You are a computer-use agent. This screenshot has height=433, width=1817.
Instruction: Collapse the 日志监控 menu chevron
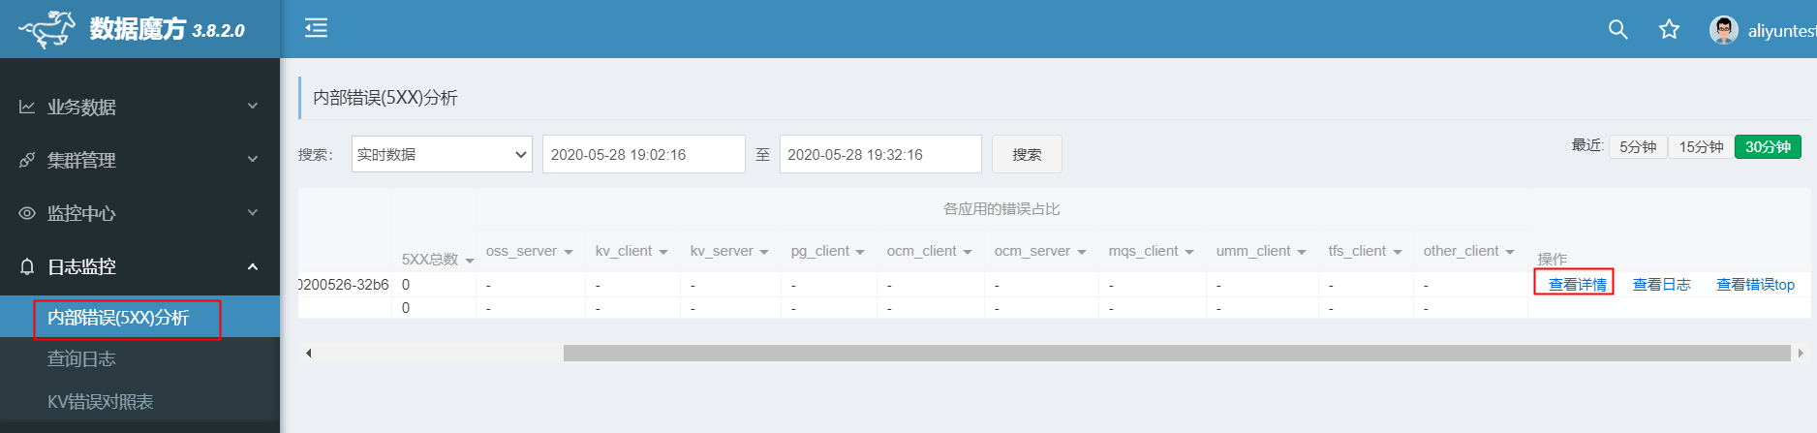253,265
